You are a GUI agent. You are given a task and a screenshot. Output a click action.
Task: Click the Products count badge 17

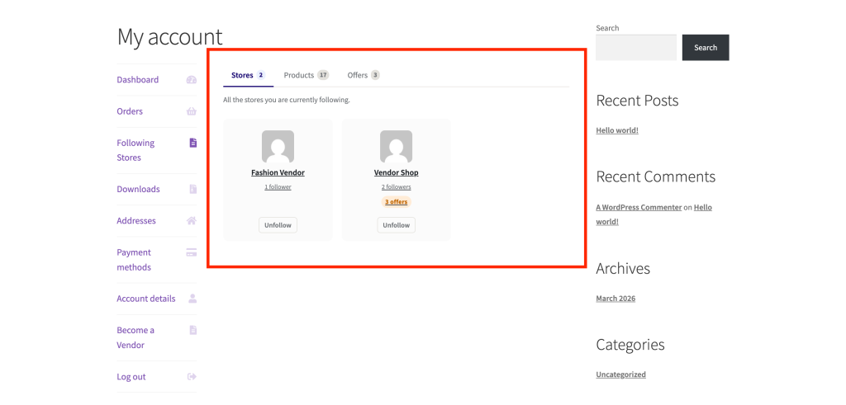click(x=323, y=75)
